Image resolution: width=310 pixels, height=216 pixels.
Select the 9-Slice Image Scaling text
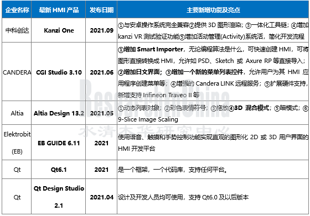tap(148, 119)
